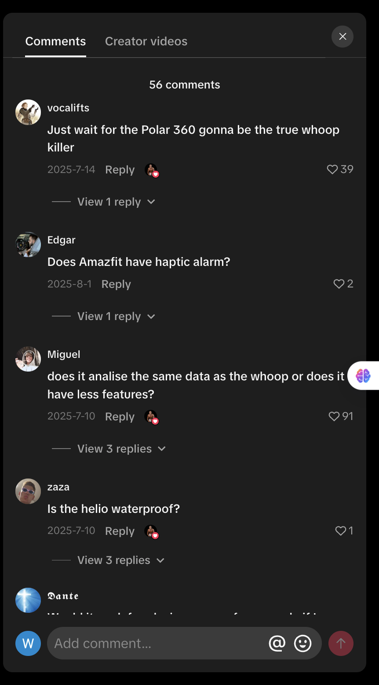The width and height of the screenshot is (379, 685).
Task: Like vocalifts' comment with the heart icon
Action: [332, 169]
